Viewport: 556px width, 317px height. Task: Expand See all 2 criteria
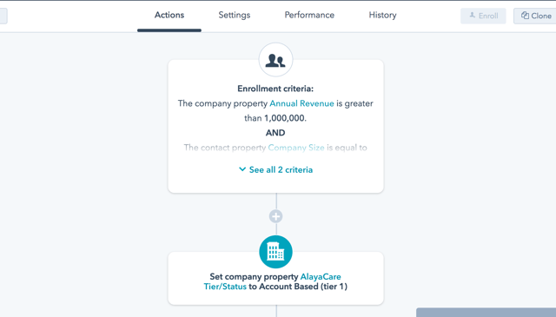276,170
